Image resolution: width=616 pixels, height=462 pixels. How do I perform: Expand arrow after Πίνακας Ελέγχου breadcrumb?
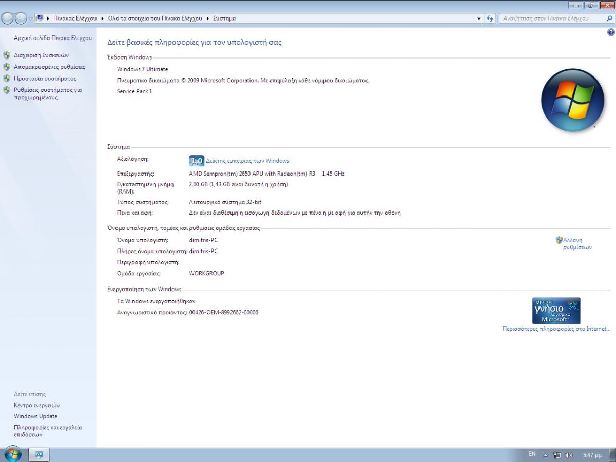pos(103,18)
